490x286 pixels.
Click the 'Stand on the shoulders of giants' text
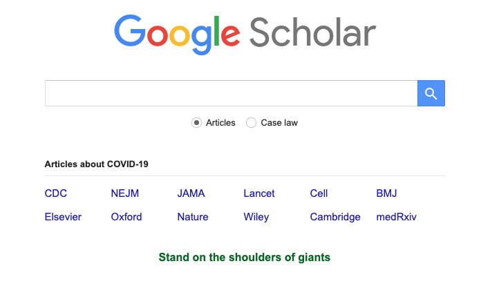(x=245, y=257)
